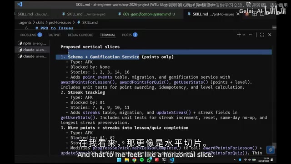Open the SKILL.md .claude editor tab

(x=33, y=14)
